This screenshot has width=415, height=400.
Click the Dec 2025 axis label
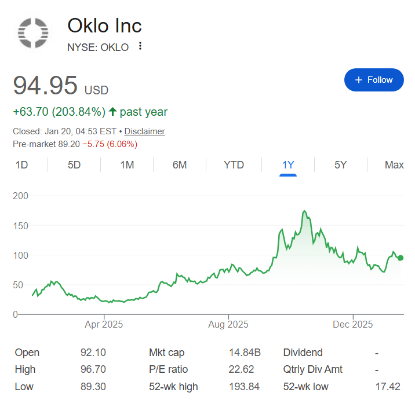click(x=353, y=324)
